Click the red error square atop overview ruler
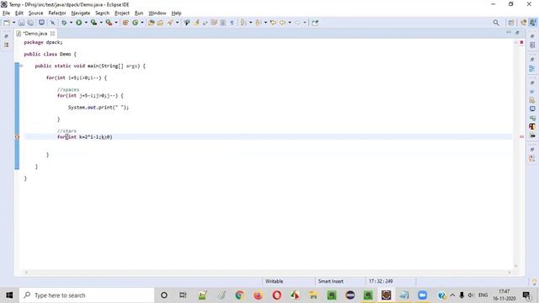The image size is (539, 303). (x=521, y=42)
